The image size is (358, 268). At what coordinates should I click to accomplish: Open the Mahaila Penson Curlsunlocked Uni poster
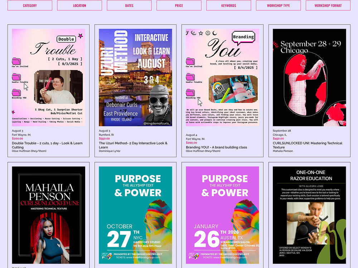[48, 215]
